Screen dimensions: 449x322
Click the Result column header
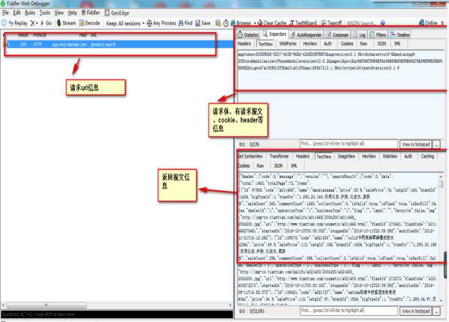23,35
